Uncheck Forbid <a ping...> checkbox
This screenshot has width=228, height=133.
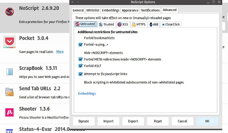(x=81, y=45)
